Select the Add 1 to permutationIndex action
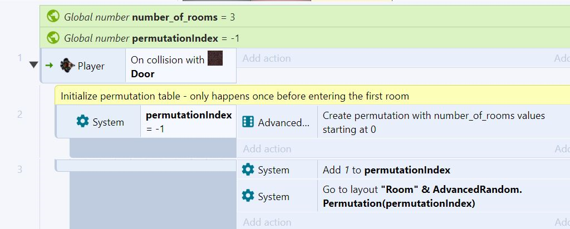This screenshot has height=229, width=570. [x=386, y=170]
